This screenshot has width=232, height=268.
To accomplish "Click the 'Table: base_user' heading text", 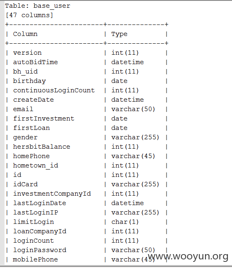I will tap(38, 6).
